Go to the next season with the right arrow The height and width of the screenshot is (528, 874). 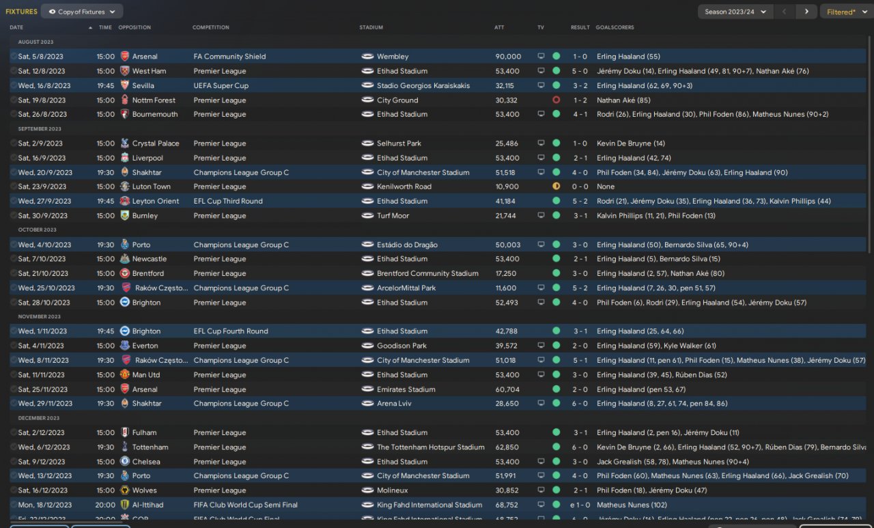click(x=806, y=12)
